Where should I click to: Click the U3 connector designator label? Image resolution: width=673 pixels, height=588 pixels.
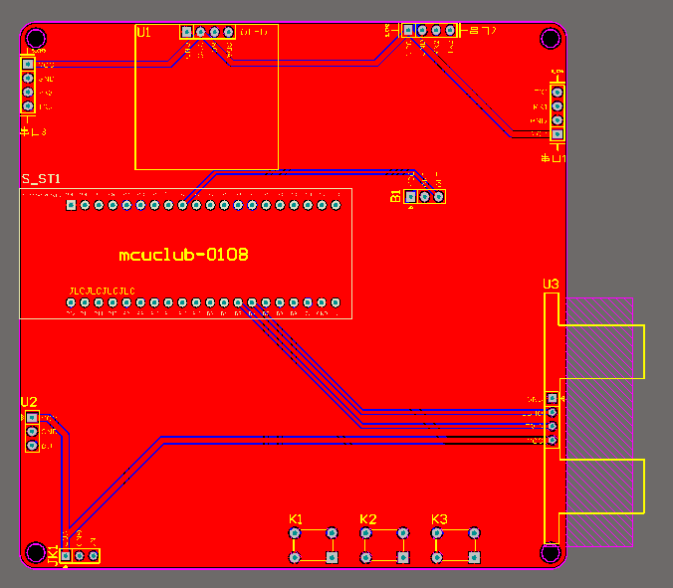[x=551, y=285]
